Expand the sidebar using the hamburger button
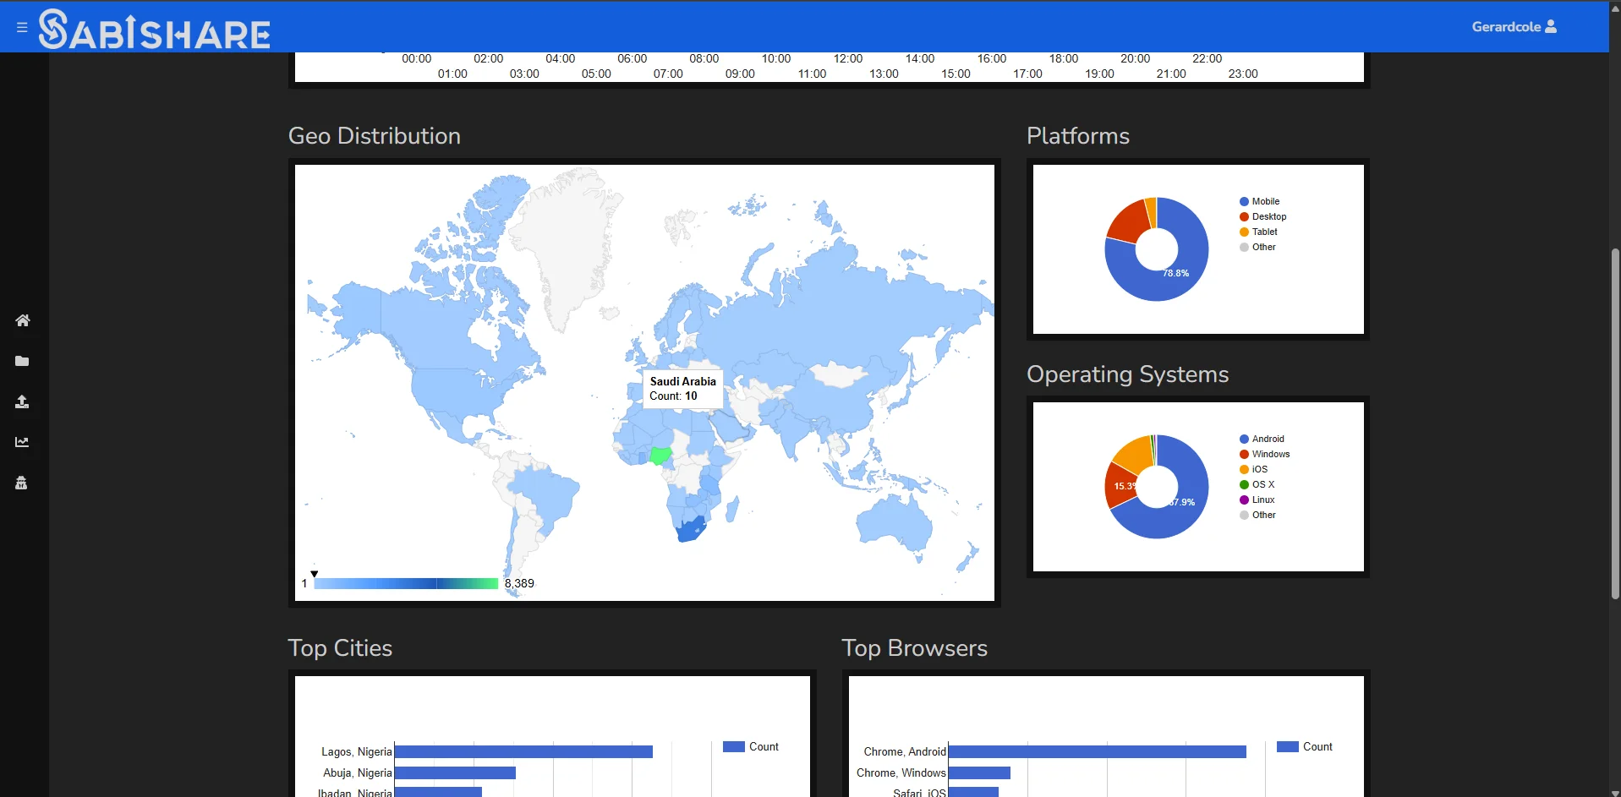 pyautogui.click(x=21, y=26)
